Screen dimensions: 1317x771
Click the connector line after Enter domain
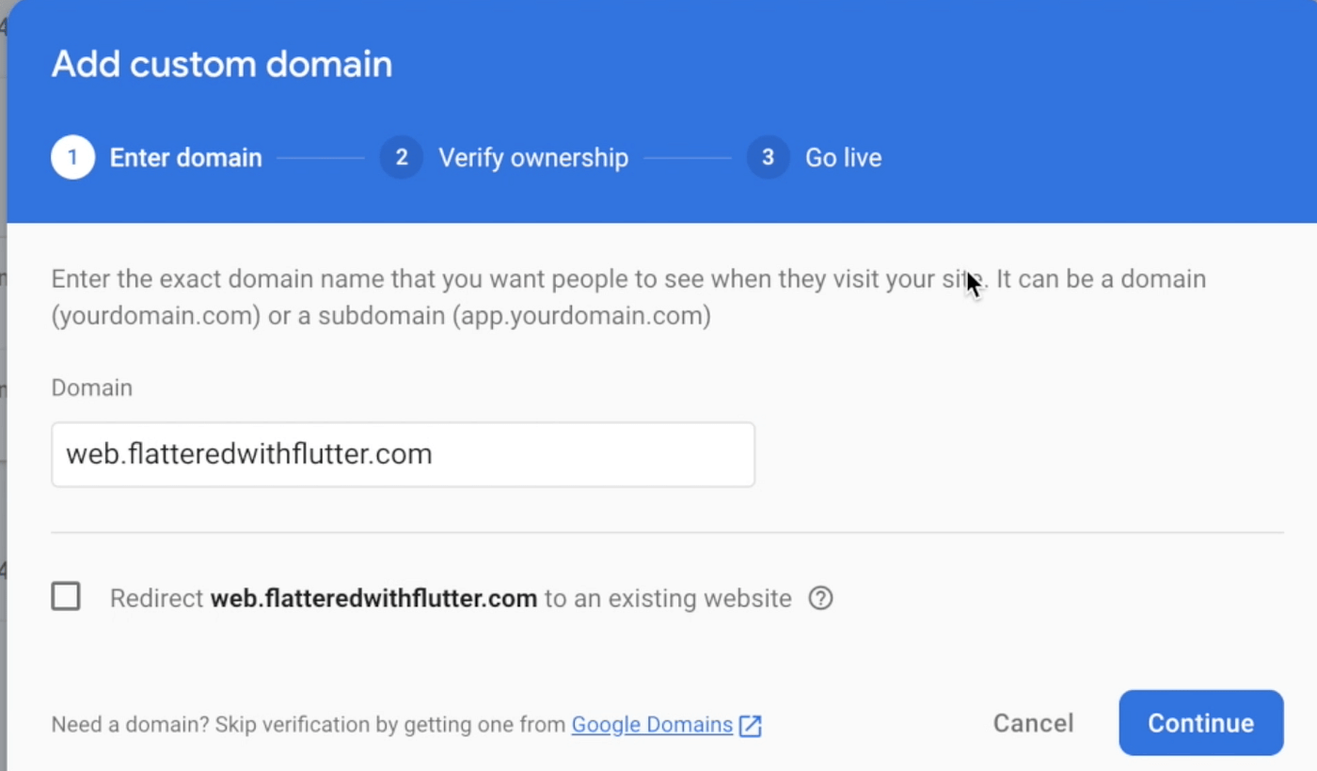(x=320, y=158)
